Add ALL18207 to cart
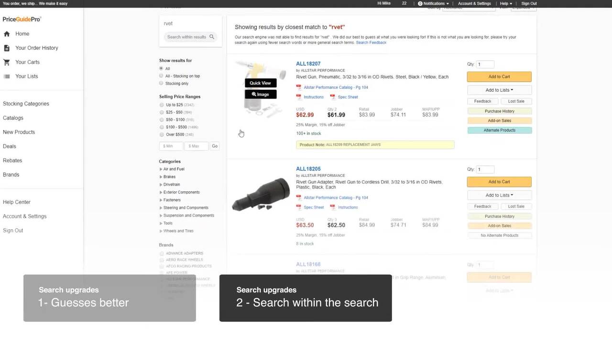The image size is (612, 344). click(499, 76)
